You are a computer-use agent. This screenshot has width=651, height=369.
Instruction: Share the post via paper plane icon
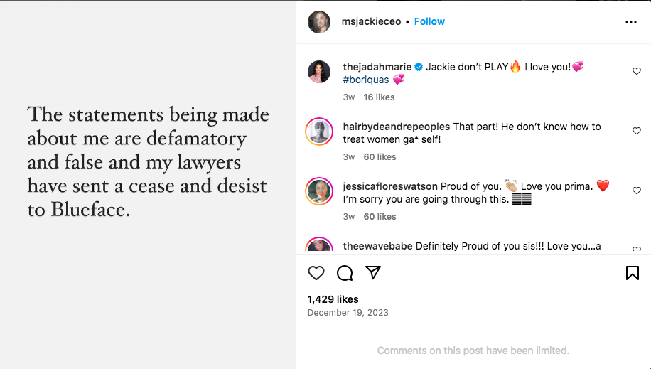click(373, 273)
